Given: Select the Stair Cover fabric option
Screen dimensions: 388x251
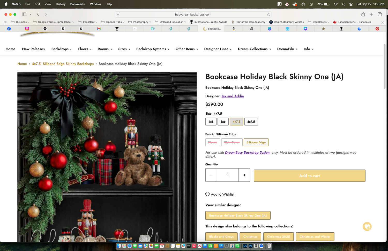Looking at the screenshot, I should [232, 142].
